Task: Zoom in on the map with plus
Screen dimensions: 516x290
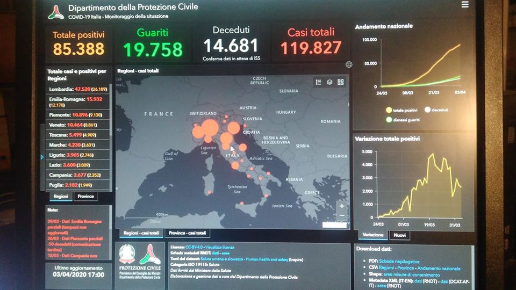Action: [342, 206]
